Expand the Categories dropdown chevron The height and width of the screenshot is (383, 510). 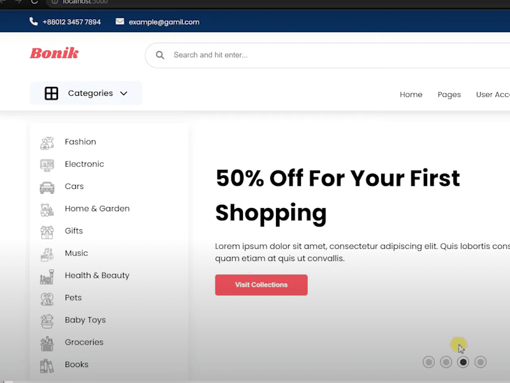click(124, 93)
